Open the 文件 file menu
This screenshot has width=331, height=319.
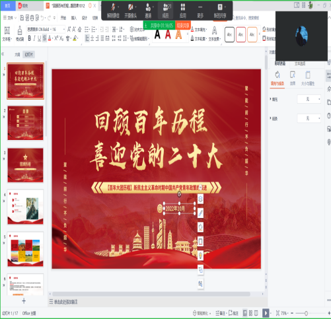10,18
